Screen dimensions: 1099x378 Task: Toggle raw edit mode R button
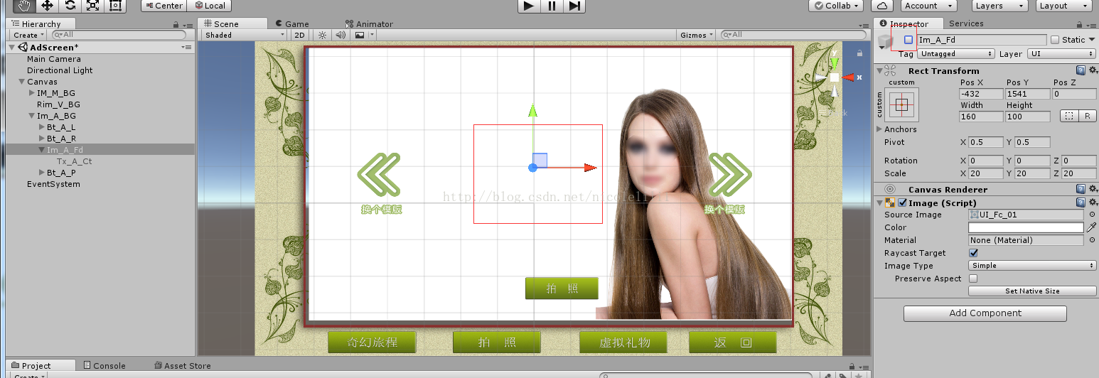(1087, 116)
